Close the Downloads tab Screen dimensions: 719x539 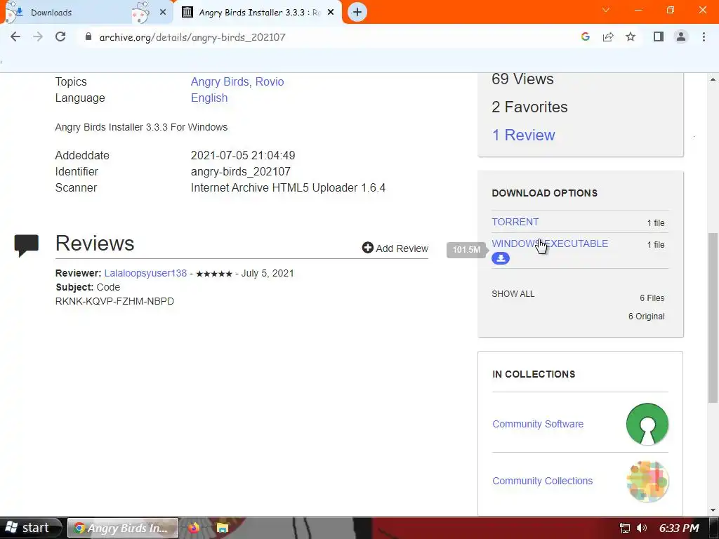(x=163, y=13)
